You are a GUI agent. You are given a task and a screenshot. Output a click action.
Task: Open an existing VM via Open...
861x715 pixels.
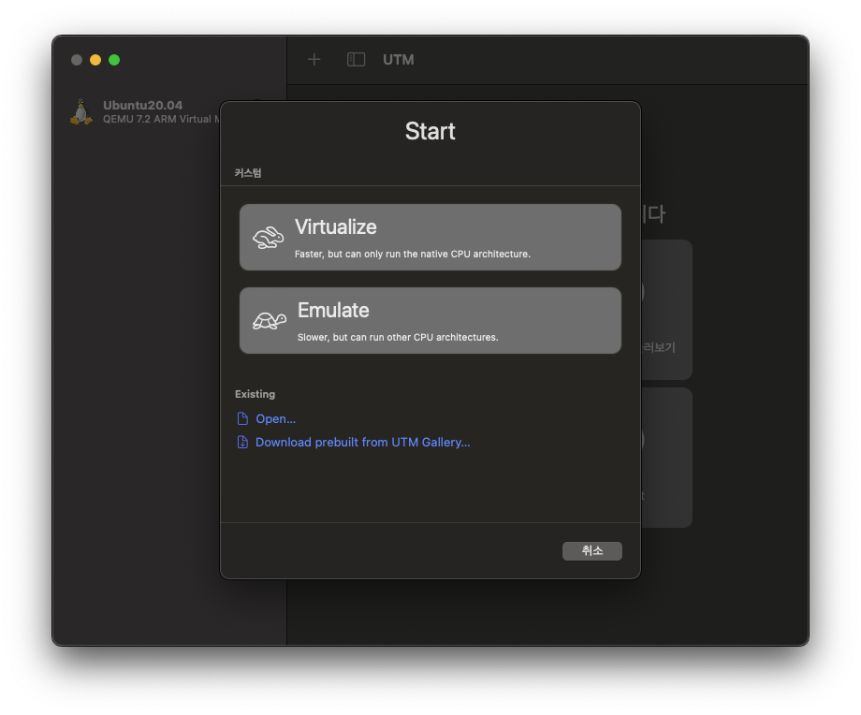pos(276,419)
